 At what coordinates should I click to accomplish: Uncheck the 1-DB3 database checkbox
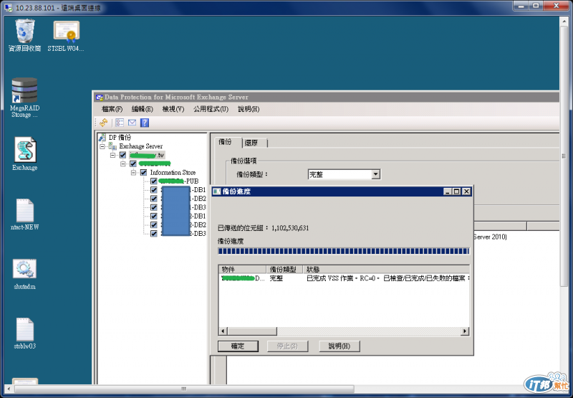(154, 207)
